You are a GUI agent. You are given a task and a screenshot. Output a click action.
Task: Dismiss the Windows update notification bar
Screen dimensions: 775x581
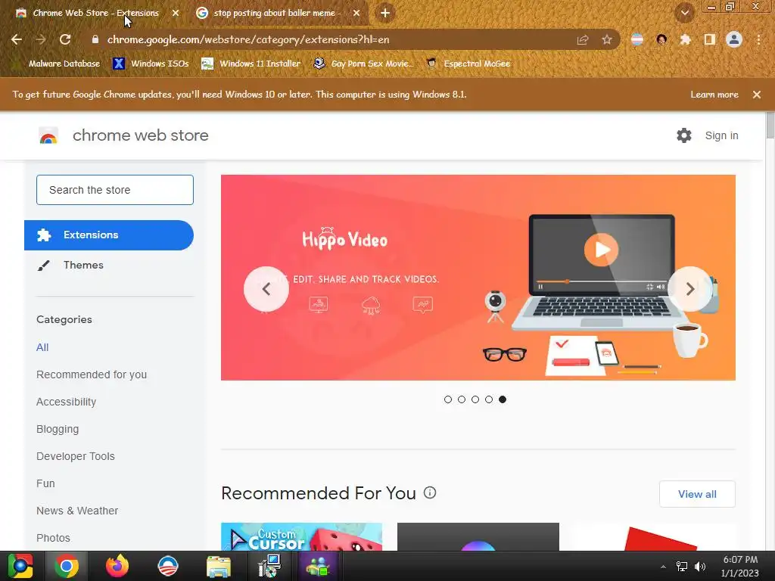pos(756,95)
